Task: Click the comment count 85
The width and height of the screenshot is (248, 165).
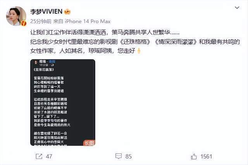Action: click(x=129, y=156)
